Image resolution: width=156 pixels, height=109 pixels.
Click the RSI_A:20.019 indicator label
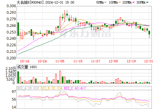click(x=28, y=88)
